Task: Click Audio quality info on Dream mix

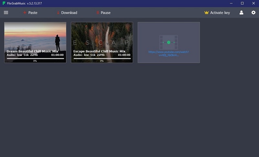Action: click(x=22, y=55)
